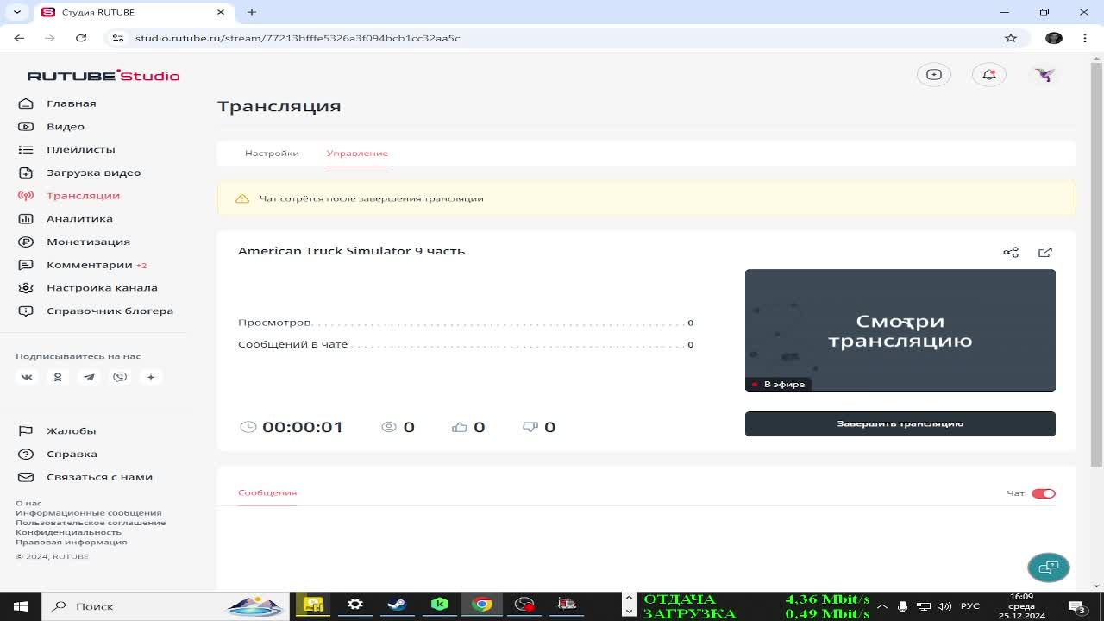Open the Сообщения tab

(x=267, y=492)
